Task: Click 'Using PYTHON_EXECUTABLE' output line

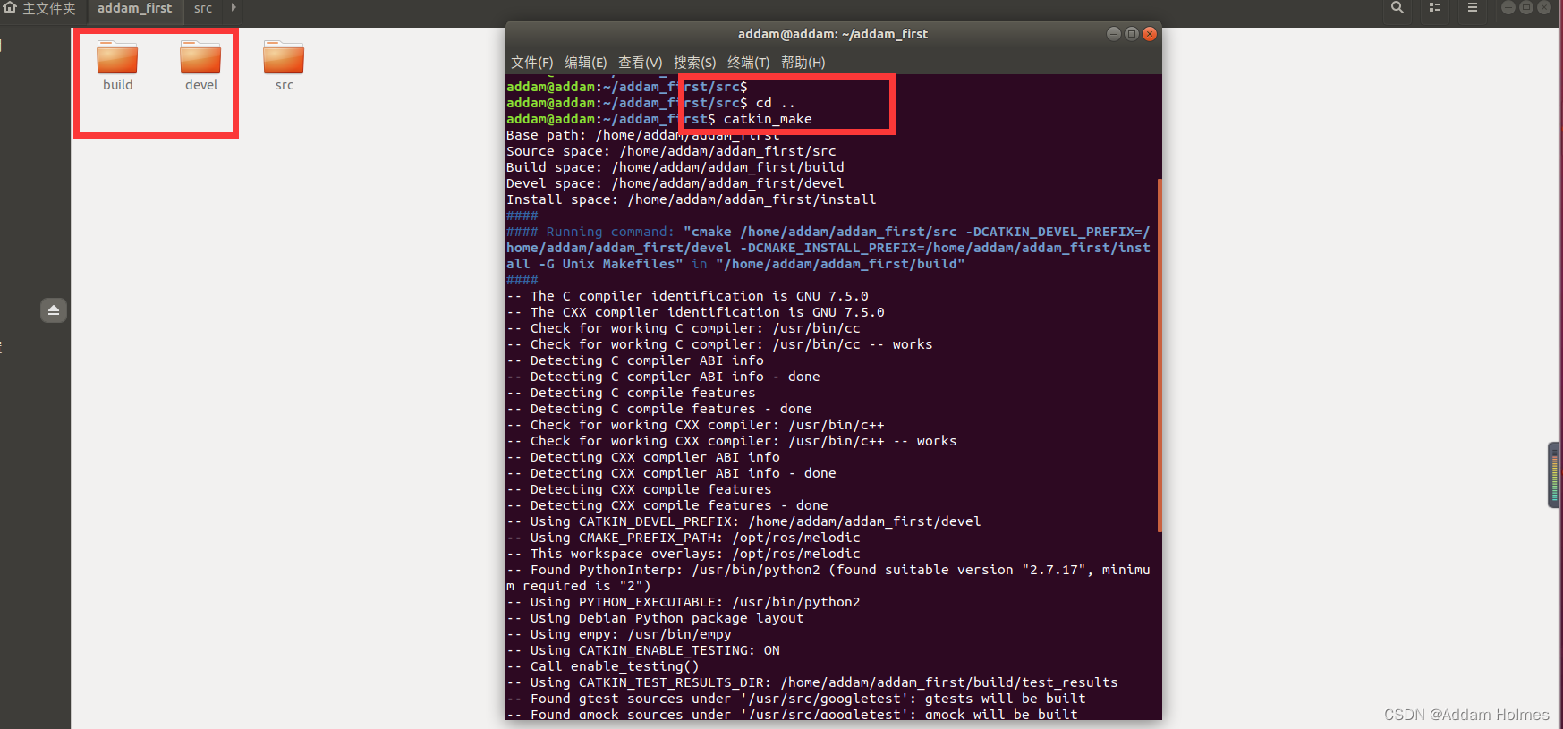Action: pyautogui.click(x=684, y=602)
